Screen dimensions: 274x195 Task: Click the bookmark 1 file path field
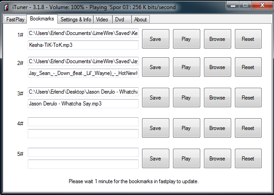[x=83, y=34]
